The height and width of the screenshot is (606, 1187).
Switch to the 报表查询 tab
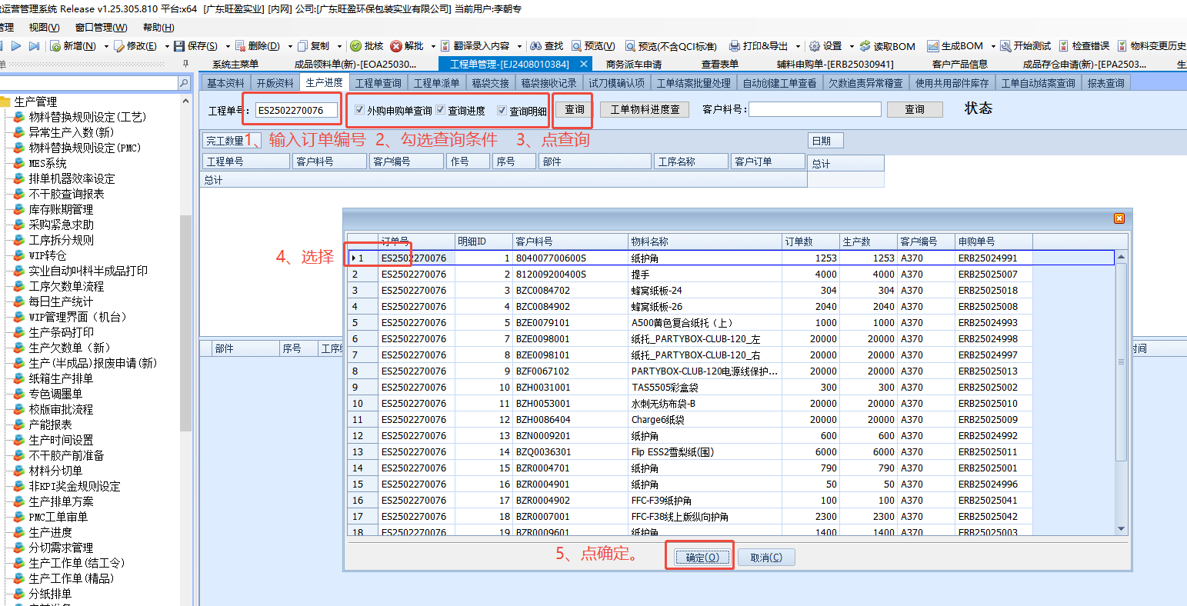(1106, 83)
